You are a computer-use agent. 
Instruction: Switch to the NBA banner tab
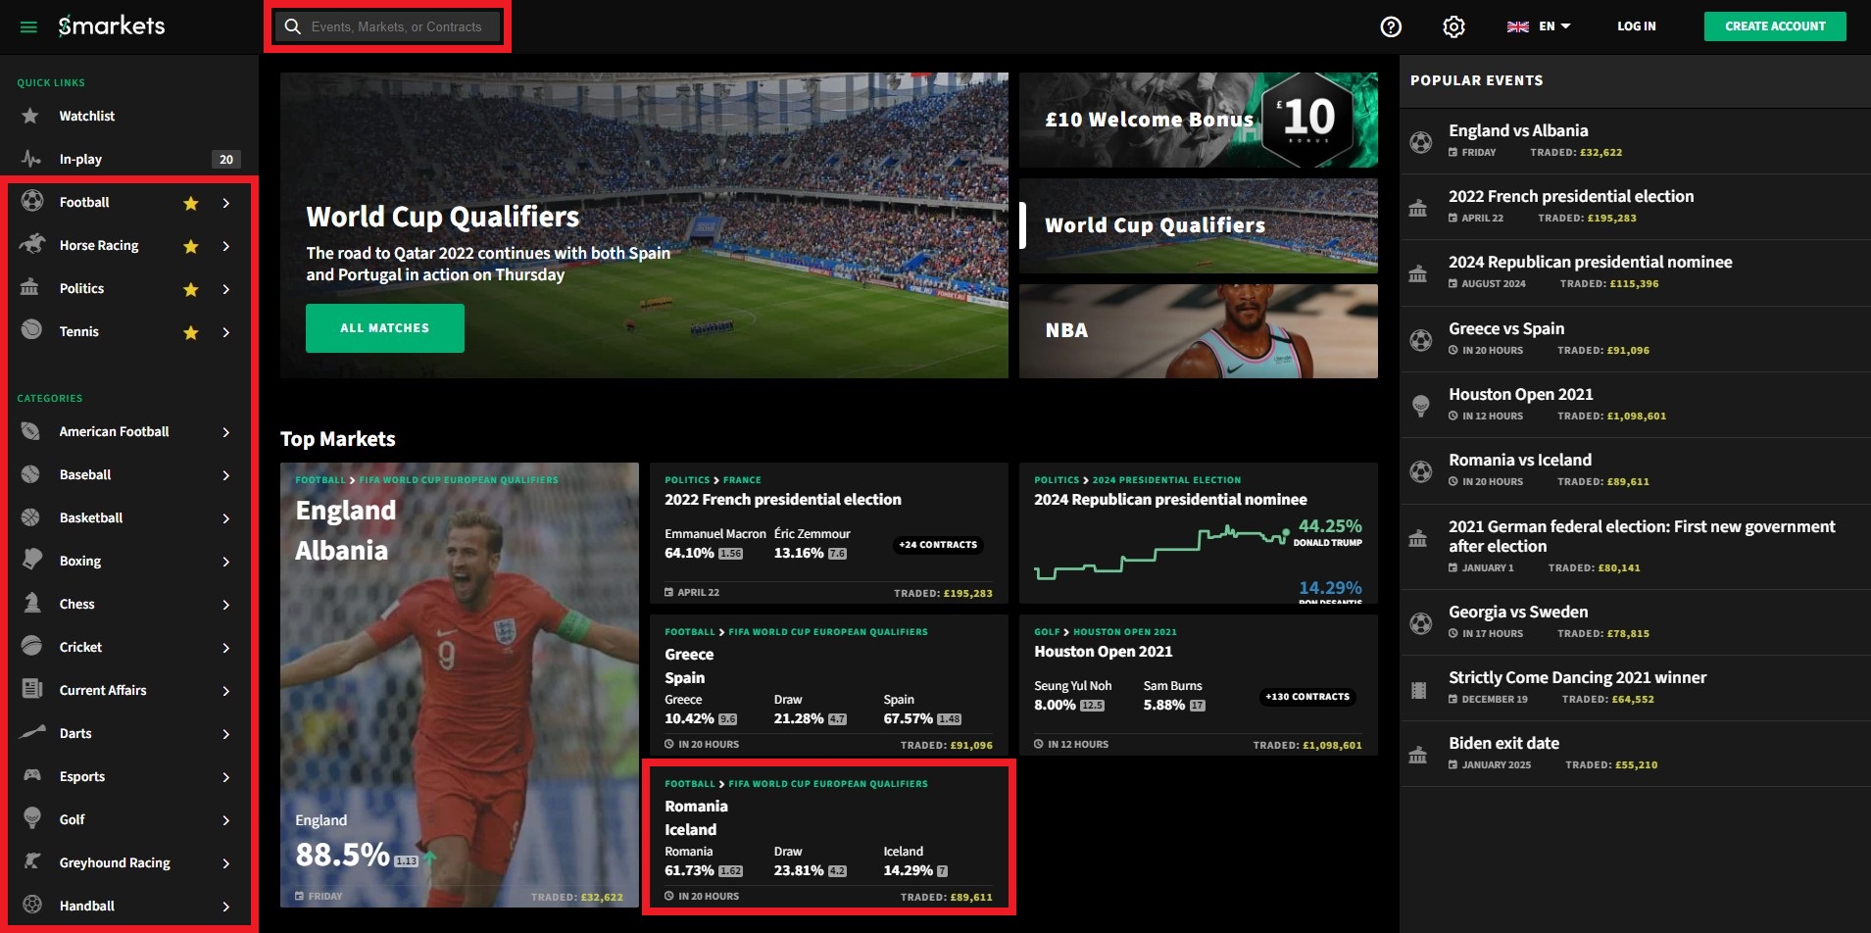(x=1199, y=331)
